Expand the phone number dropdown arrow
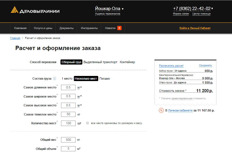The width and height of the screenshot is (232, 155). tap(212, 9)
